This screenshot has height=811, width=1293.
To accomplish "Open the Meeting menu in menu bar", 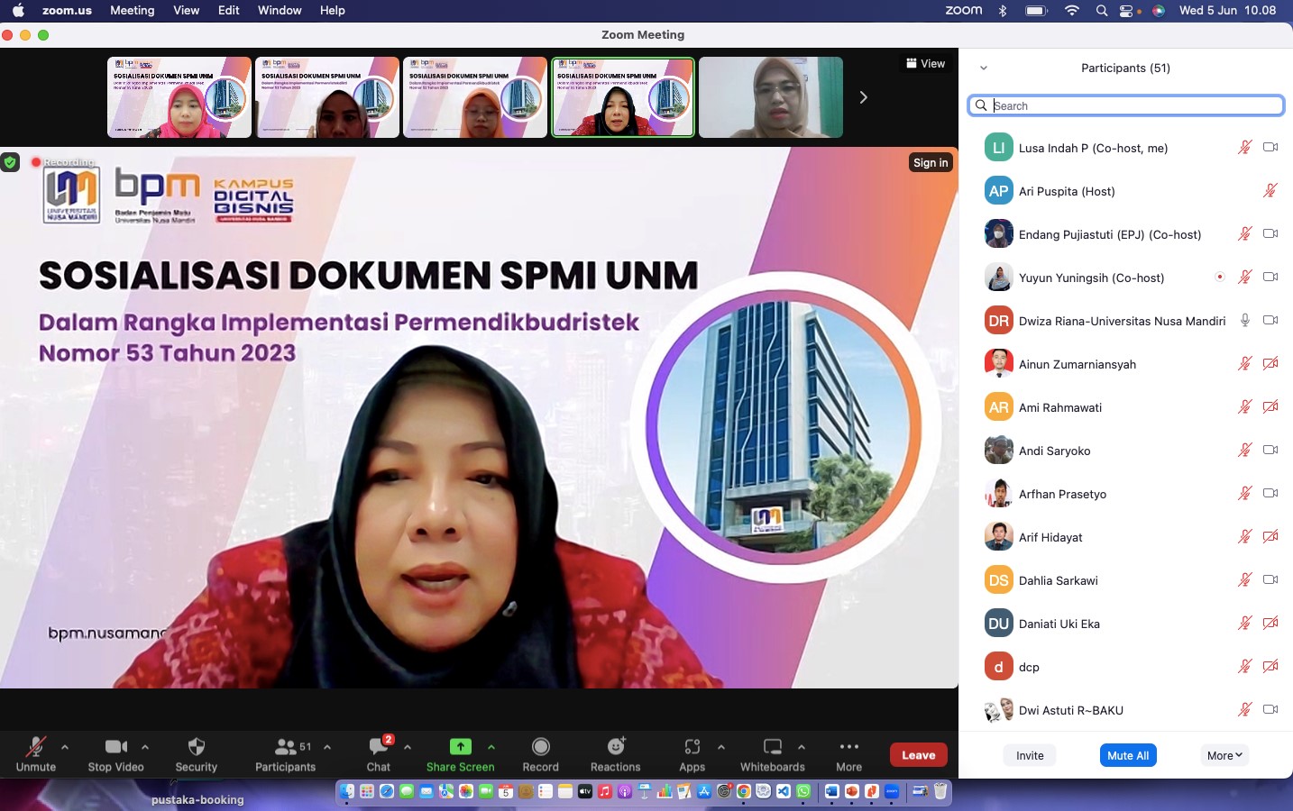I will (x=132, y=10).
